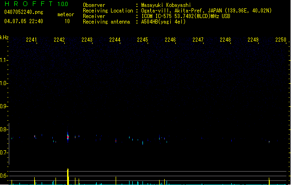291x185 pixels.
Task: Click the 0.9 kHz frequency axis label
Action: 4,106
